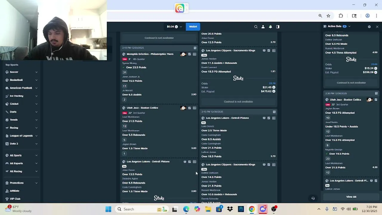
Task: Click the $475.62 estimated payout value
Action: [x=267, y=91]
